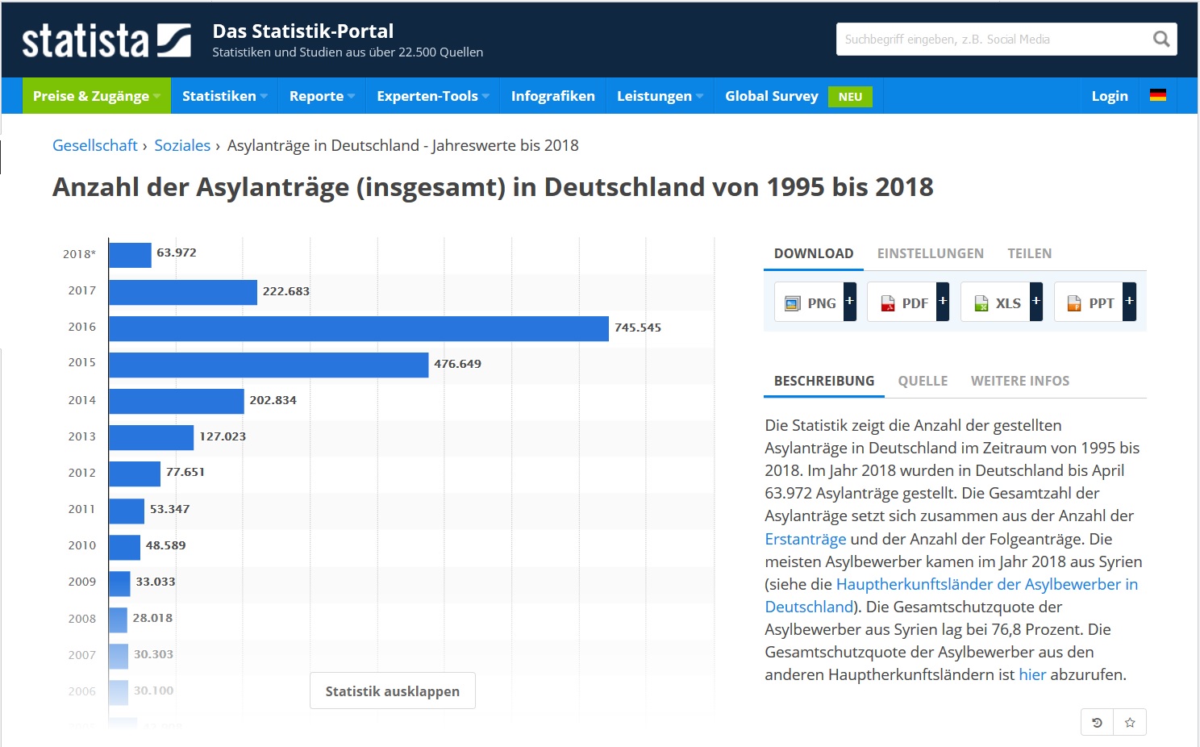The height and width of the screenshot is (747, 1200).
Task: Click the 2016 bar showing 745.545
Action: click(359, 328)
